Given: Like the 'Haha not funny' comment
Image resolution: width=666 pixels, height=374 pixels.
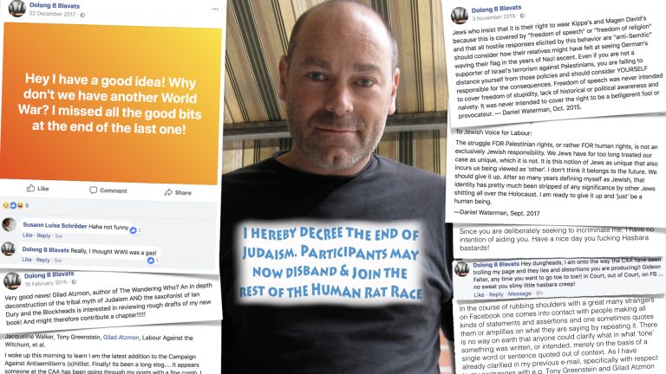Looking at the screenshot, I should [x=27, y=235].
